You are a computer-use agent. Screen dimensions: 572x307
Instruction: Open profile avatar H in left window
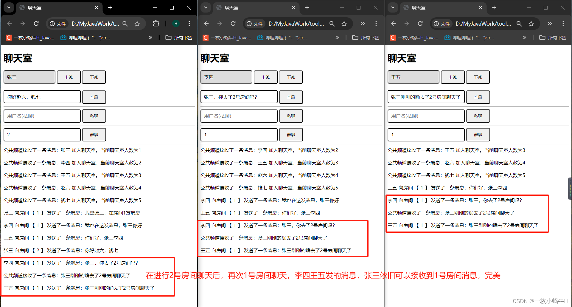176,24
